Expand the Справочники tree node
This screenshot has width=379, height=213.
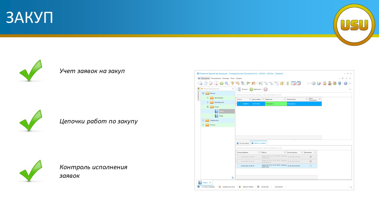click(x=203, y=120)
